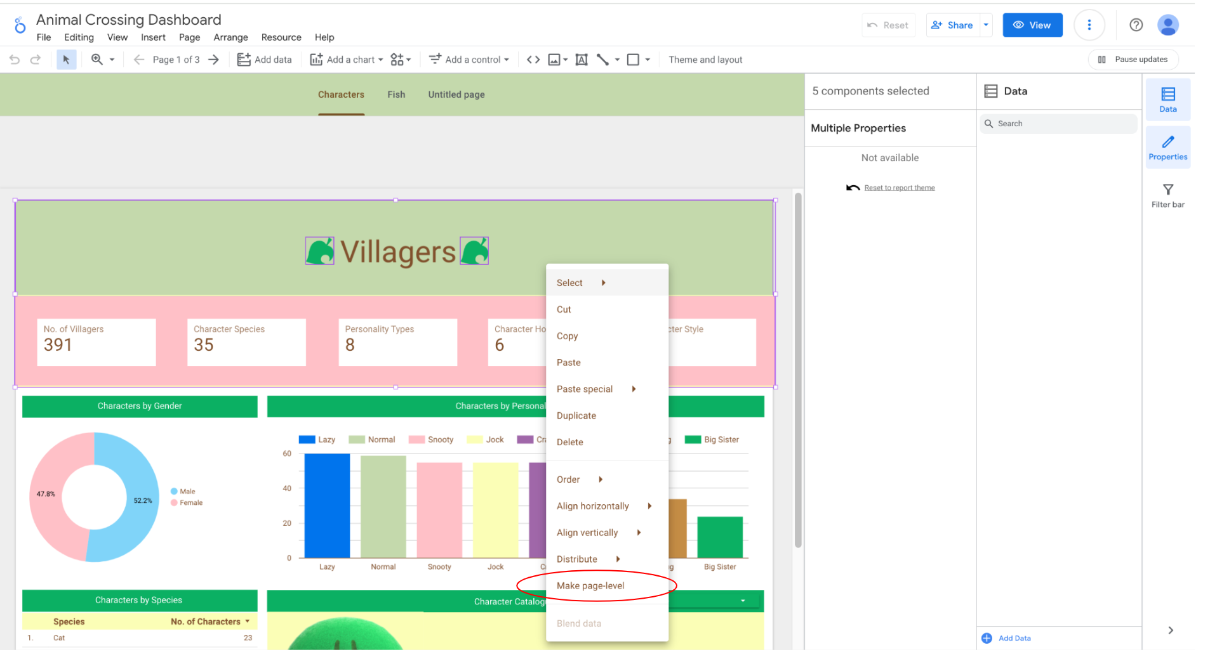1210x652 pixels.
Task: Toggle the Lazy legend entry
Action: click(317, 440)
